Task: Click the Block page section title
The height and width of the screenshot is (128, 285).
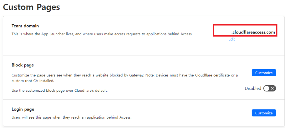Action: pyautogui.click(x=23, y=65)
